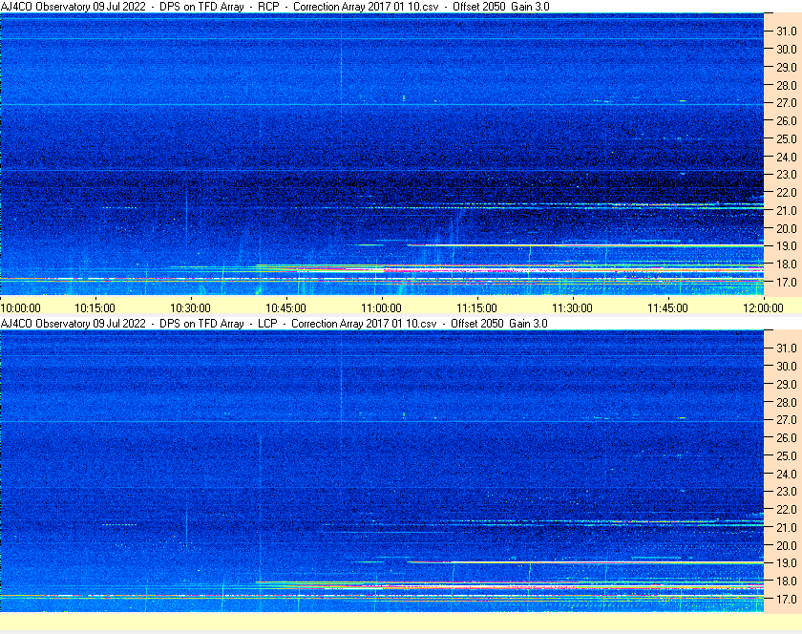Click the 31.0 frequency label in RCP plot

(x=786, y=32)
